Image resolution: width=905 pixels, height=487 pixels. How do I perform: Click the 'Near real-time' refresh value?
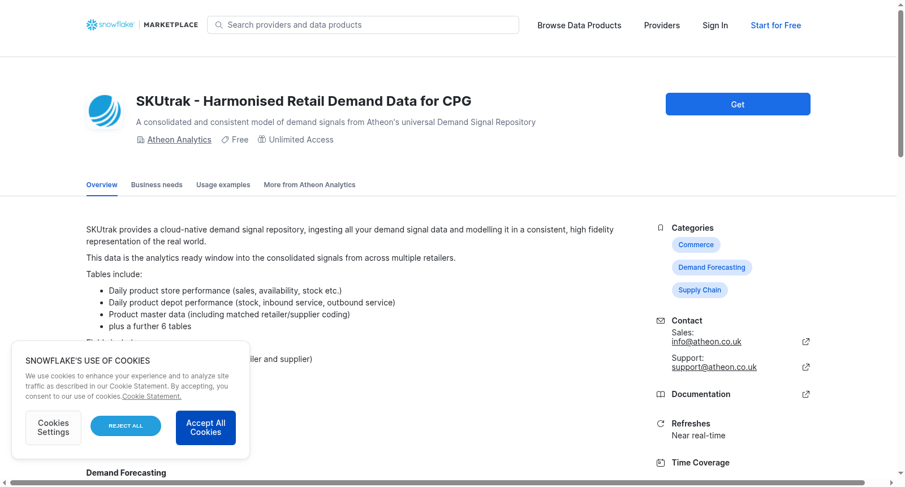coord(699,436)
